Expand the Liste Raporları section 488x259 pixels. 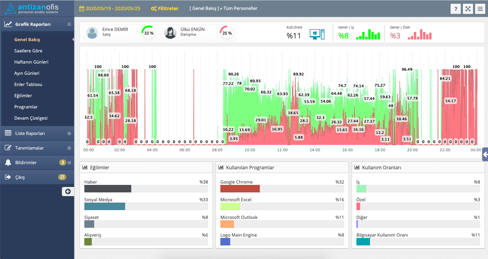click(x=69, y=134)
